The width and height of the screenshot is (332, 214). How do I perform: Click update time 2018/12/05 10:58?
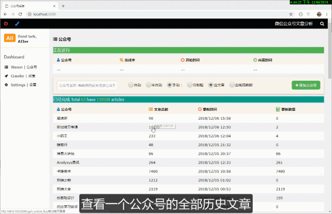click(x=214, y=172)
